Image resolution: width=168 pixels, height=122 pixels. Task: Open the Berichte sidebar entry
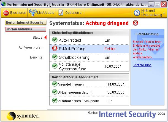point(36,57)
